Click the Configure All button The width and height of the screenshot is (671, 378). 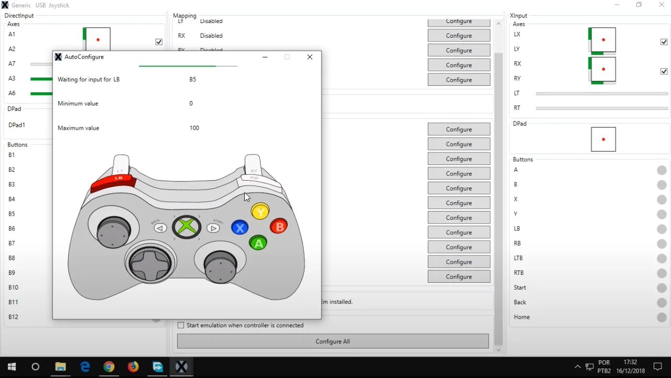(333, 341)
